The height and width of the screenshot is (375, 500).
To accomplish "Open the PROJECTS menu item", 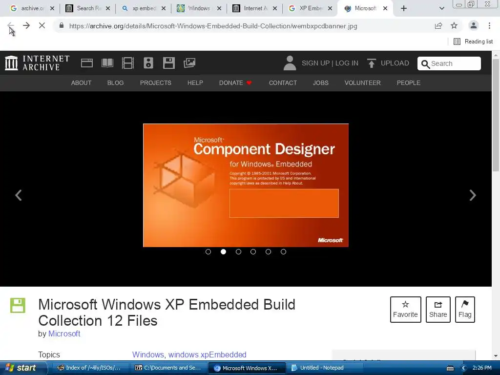I will [x=156, y=83].
